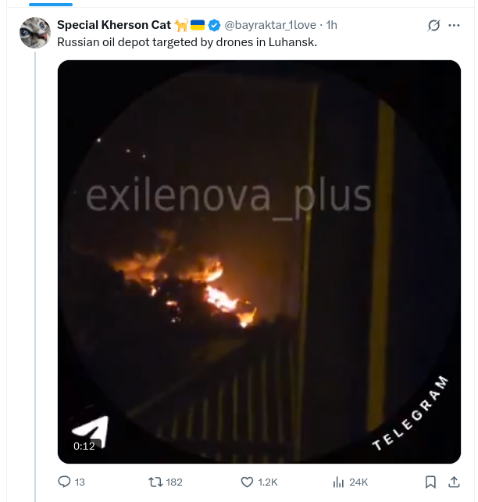Screen dimensions: 478x502
Task: Bookmark this post
Action: pos(430,482)
